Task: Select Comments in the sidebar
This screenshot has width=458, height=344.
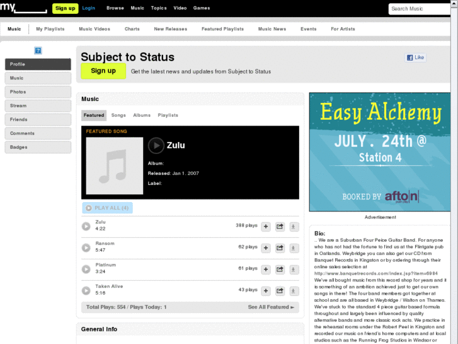Action: point(38,133)
